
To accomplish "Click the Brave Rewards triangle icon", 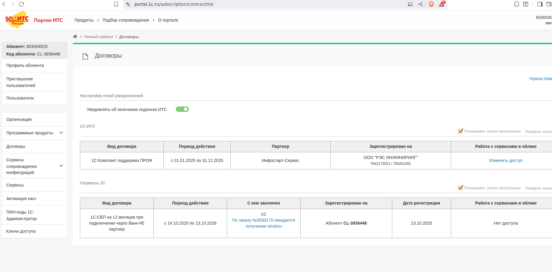I will pos(441,4).
